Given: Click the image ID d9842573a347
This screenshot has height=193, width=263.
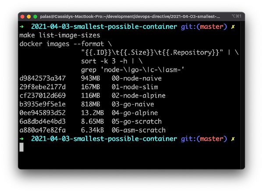Looking at the screenshot, I should [x=43, y=78].
